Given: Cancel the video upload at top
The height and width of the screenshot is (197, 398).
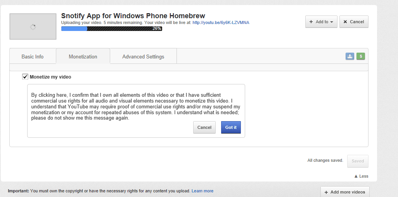Looking at the screenshot, I should coord(354,22).
